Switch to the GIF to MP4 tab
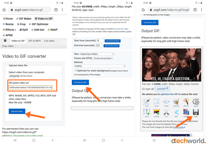This screenshot has height=144, width=206. [x=34, y=41]
